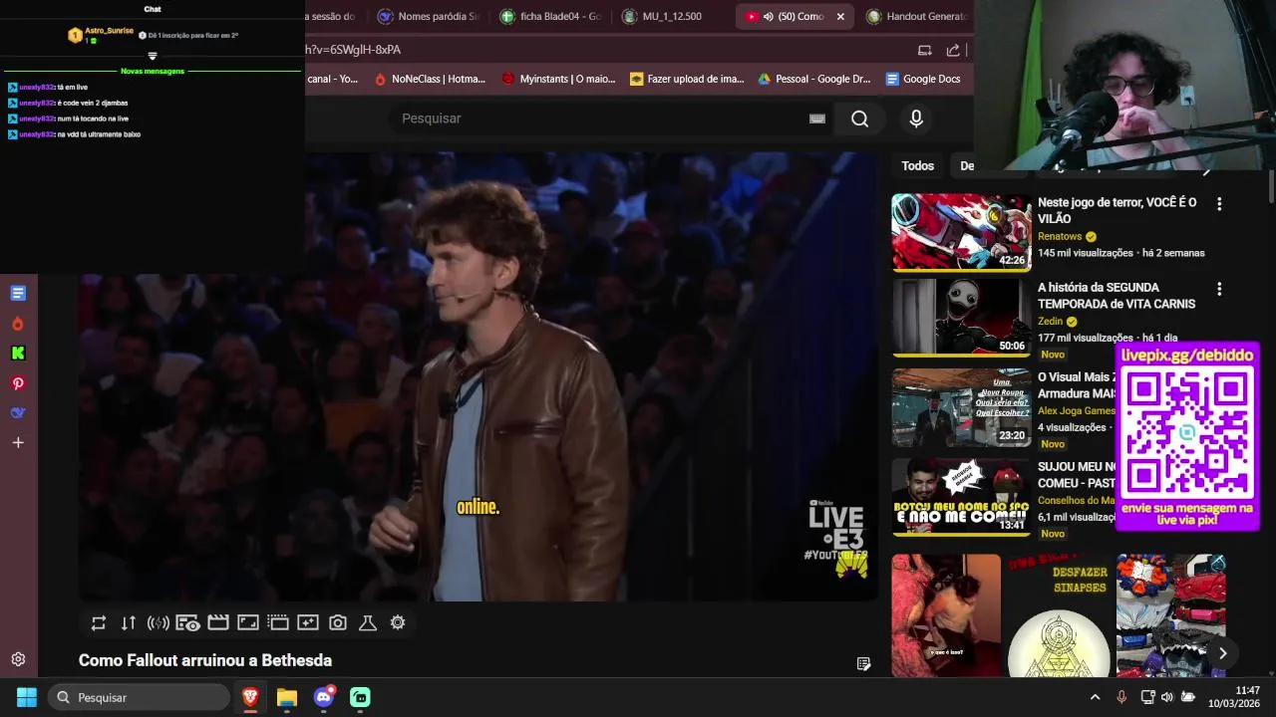Open the 'canal - Yo...' bookmark
1276x717 pixels.
[x=333, y=79]
